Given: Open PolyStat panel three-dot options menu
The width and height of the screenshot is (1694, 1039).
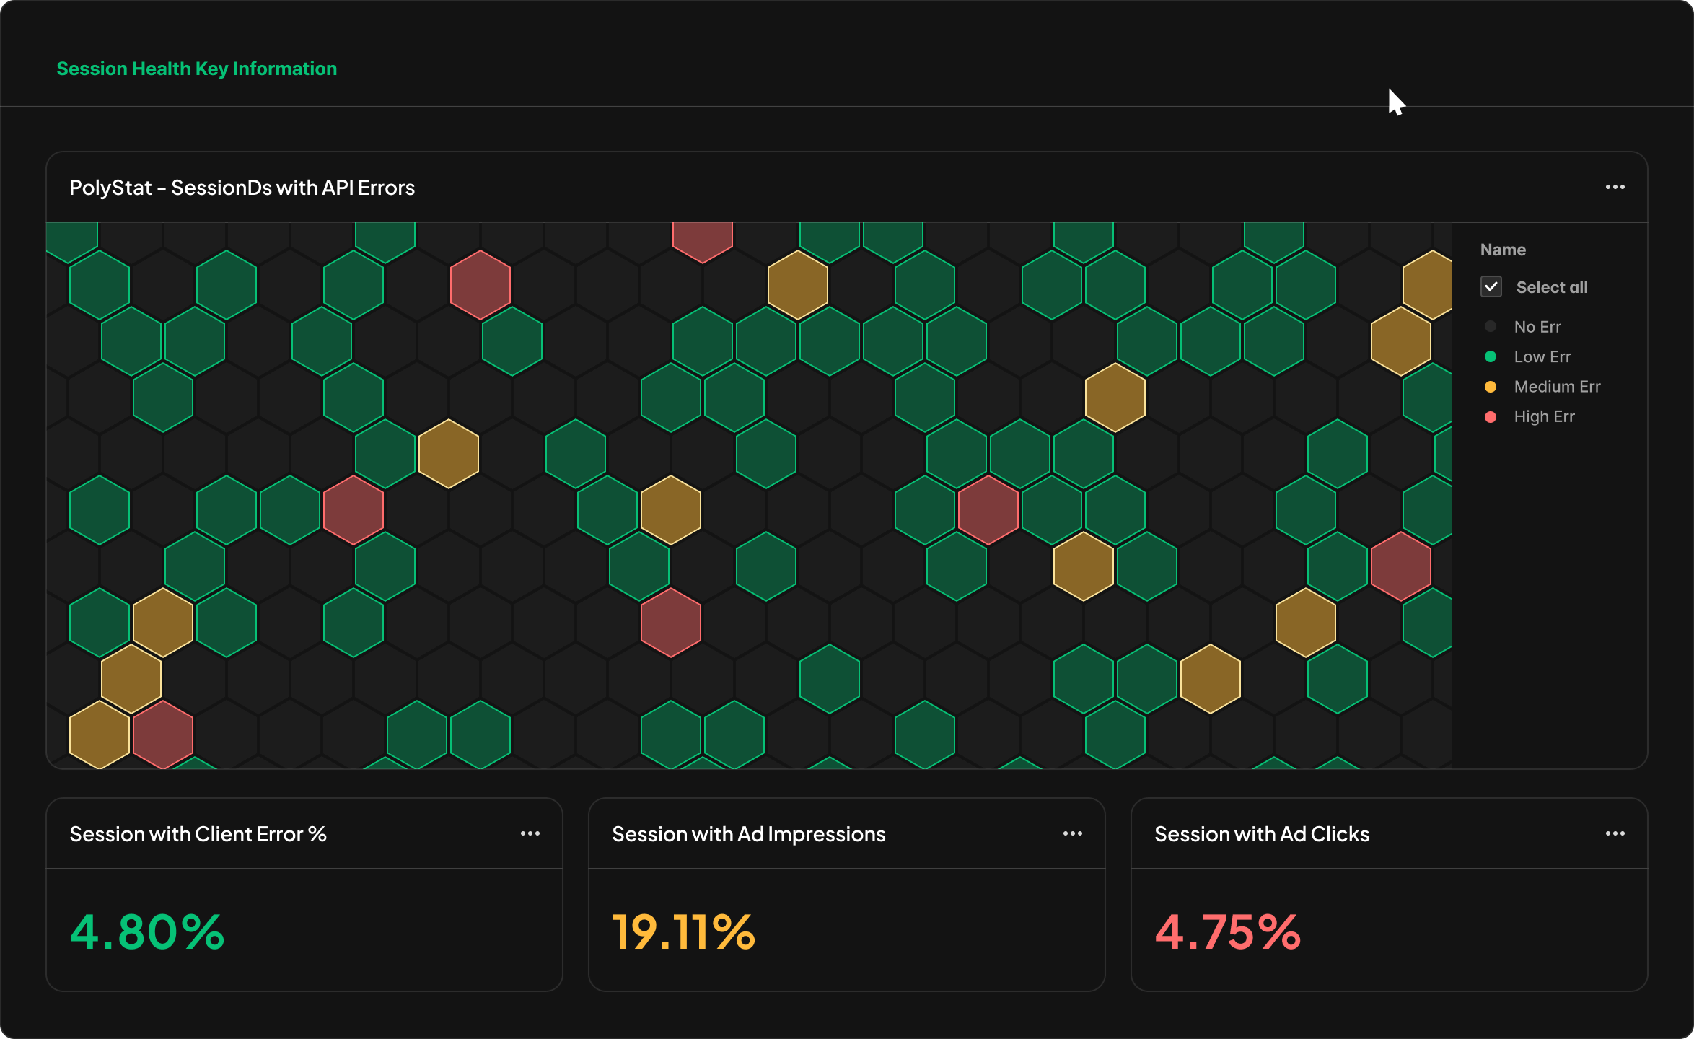Looking at the screenshot, I should pyautogui.click(x=1615, y=188).
